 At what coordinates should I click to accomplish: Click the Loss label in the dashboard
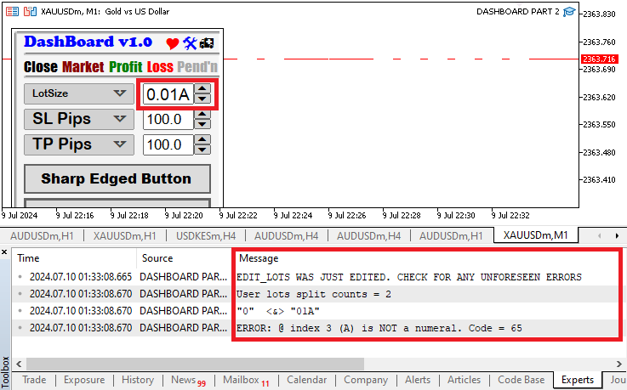pyautogui.click(x=160, y=66)
